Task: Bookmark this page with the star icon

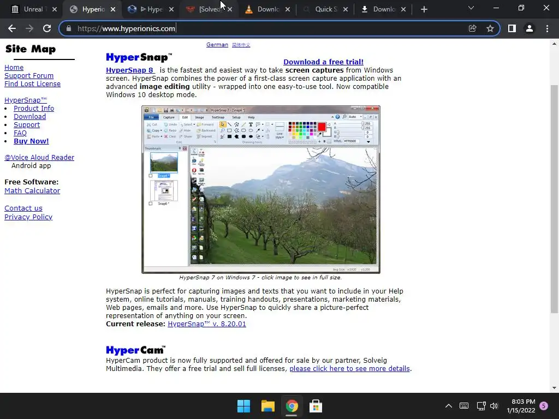Action: (490, 28)
